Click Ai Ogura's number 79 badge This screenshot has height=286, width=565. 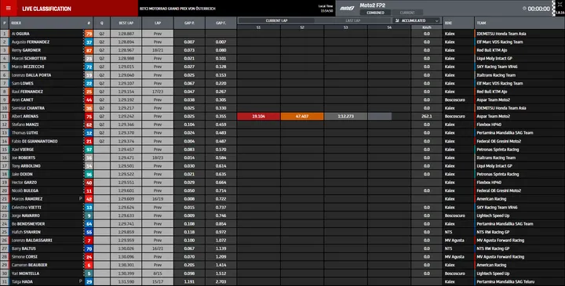pos(89,34)
